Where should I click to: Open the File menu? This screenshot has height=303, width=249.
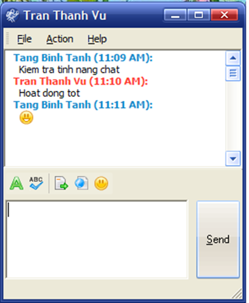tap(24, 39)
